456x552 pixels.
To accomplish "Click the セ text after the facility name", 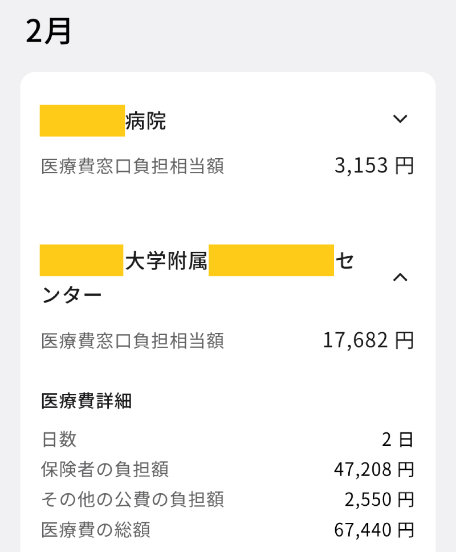I will click(x=344, y=261).
